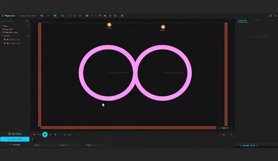The image size is (278, 161).
Task: Click the icon at right of Particles row
Action: 28,36
